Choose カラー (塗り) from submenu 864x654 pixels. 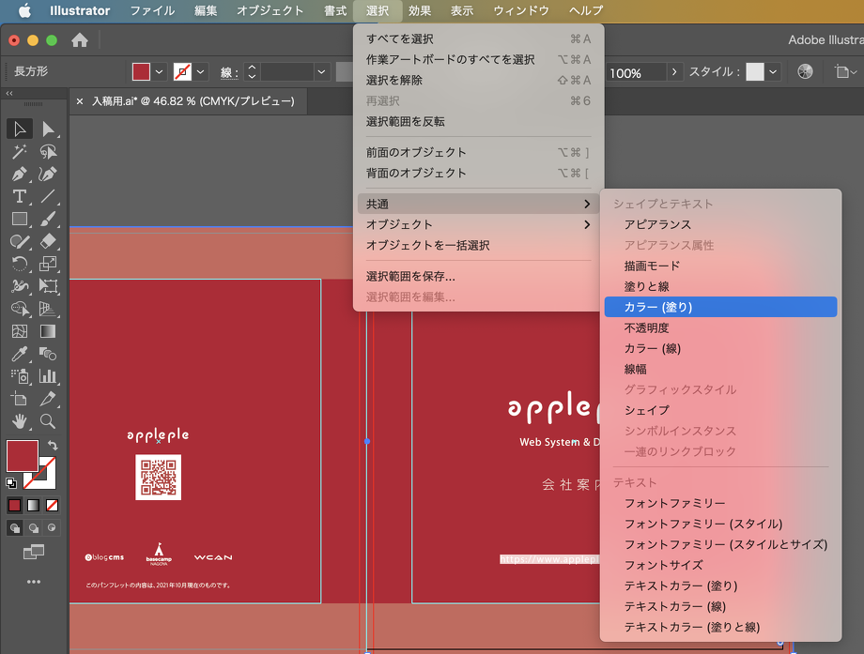(658, 307)
